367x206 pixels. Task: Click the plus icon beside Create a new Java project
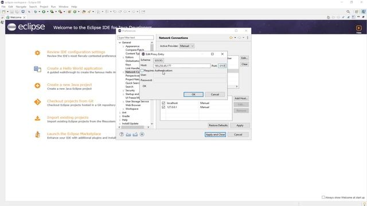(37, 85)
